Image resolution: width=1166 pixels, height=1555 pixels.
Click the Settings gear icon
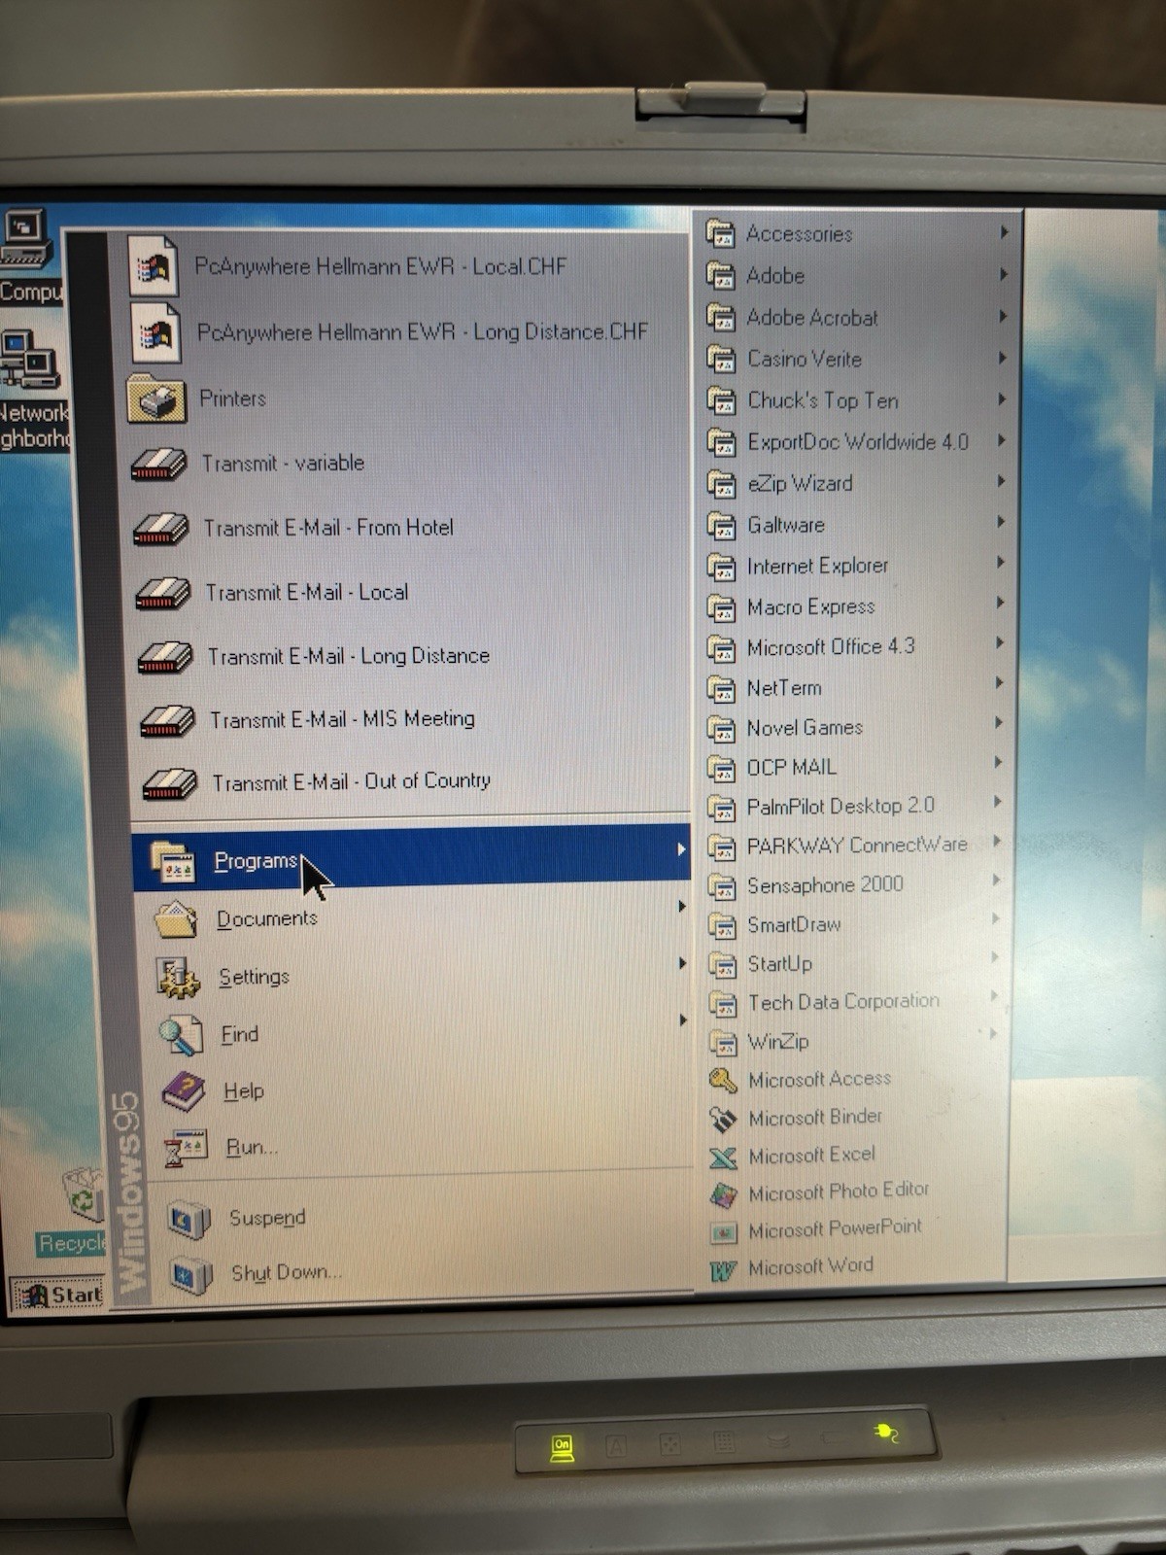178,978
